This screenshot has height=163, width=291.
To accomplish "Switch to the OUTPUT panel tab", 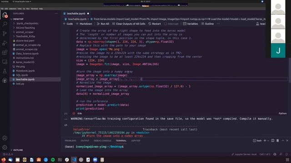I will 85,141.
